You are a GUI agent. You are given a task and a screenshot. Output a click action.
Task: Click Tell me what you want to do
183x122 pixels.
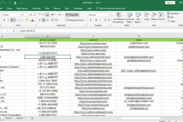tap(111, 8)
